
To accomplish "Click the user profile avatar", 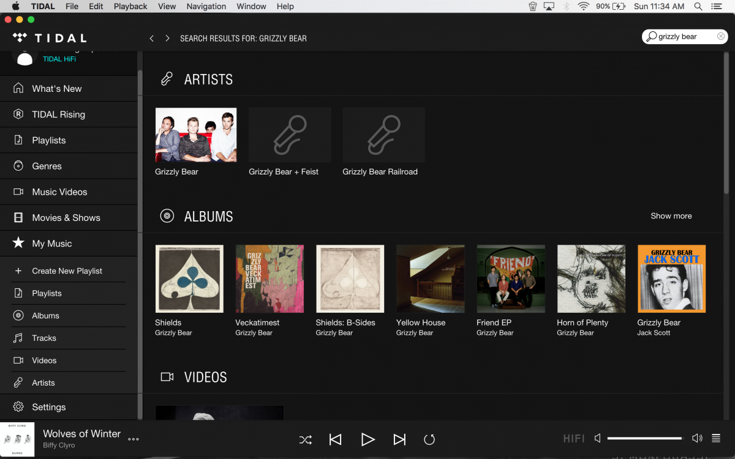I will click(24, 59).
